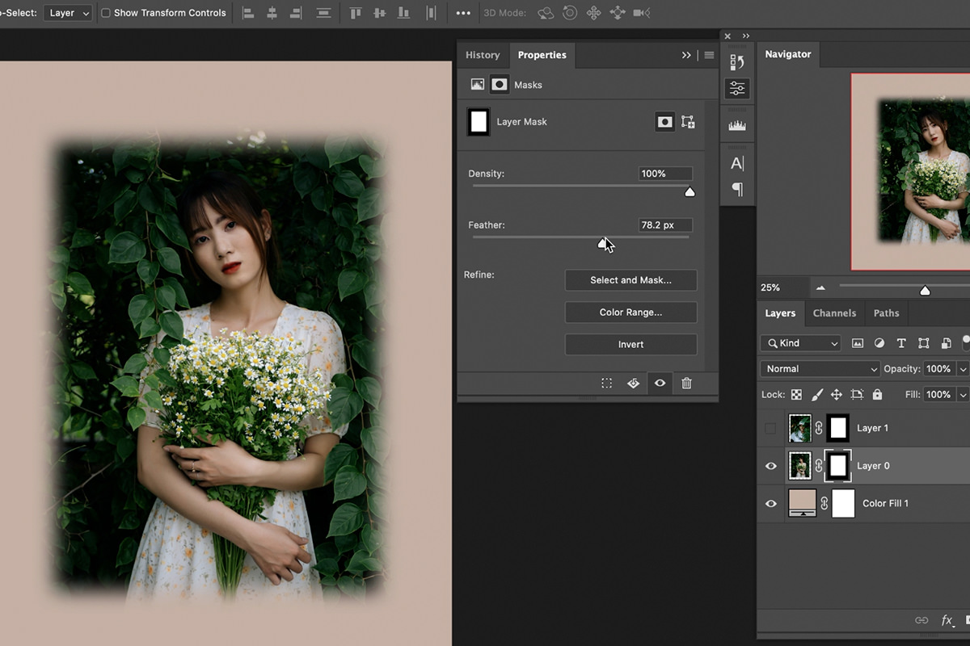This screenshot has height=646, width=970.
Task: Show the hidden Layer 1
Action: [x=770, y=428]
